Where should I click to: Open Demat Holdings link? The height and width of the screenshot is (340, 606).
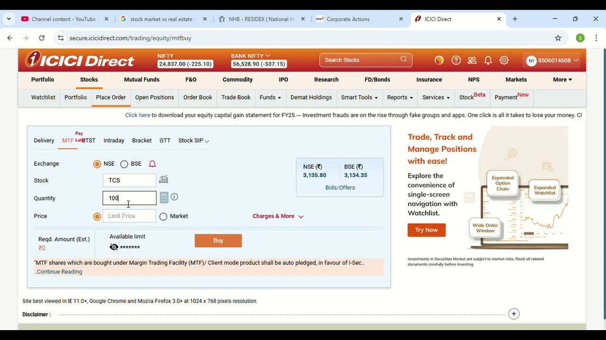coord(311,98)
